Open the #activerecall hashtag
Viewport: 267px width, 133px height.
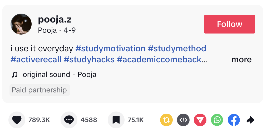coord(36,59)
